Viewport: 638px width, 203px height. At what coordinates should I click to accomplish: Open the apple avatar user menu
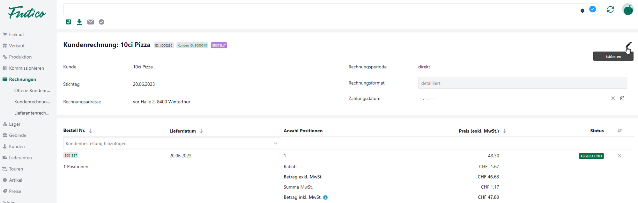(628, 10)
